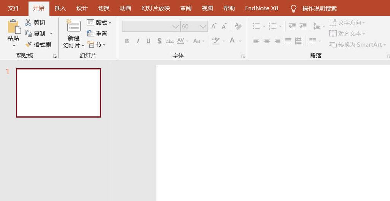This screenshot has height=201, width=390.
Task: Click the Convert to SmartArt icon
Action: 333,44
